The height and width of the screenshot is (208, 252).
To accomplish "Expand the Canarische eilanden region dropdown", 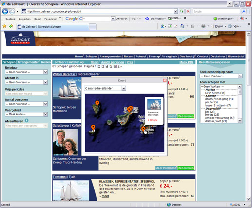I will point(105,88).
